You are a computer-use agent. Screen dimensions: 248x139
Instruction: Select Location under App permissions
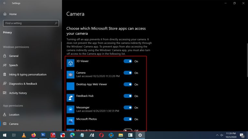(14, 115)
